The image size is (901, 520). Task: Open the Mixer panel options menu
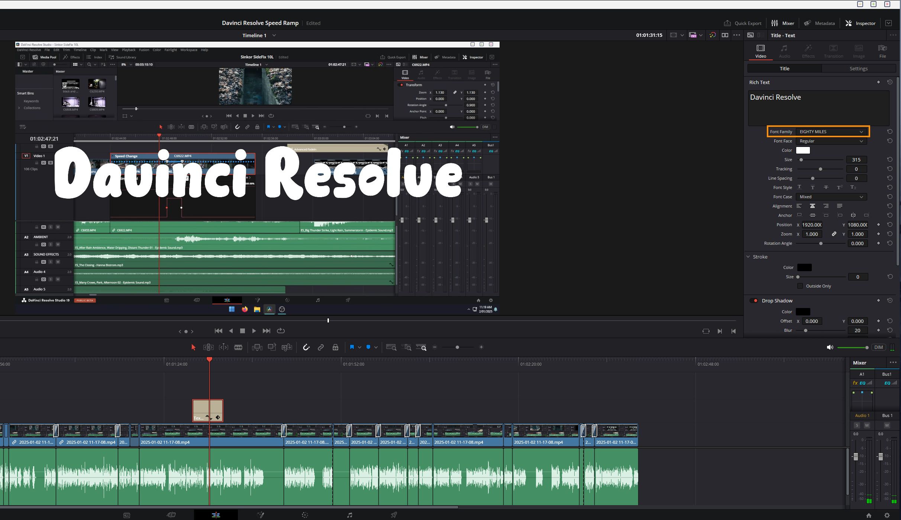click(893, 362)
